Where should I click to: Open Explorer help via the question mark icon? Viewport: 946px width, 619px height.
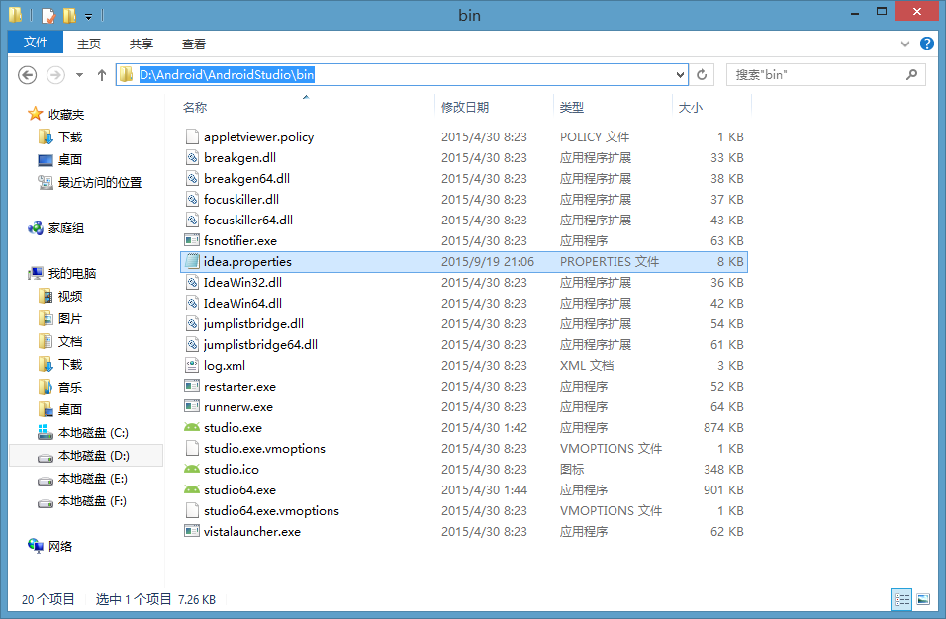tap(927, 44)
